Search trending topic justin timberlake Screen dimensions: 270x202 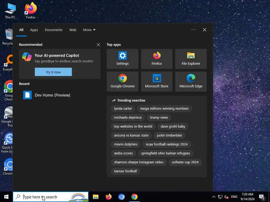(x=170, y=135)
